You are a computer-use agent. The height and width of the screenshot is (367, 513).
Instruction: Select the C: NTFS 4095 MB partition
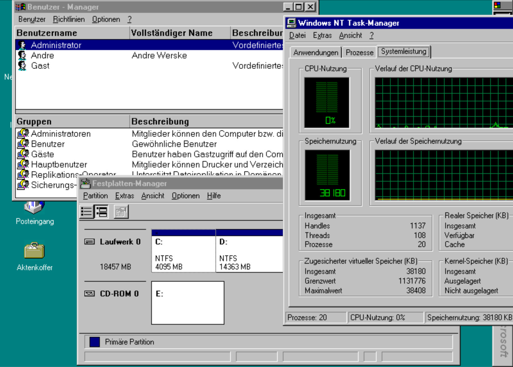184,251
